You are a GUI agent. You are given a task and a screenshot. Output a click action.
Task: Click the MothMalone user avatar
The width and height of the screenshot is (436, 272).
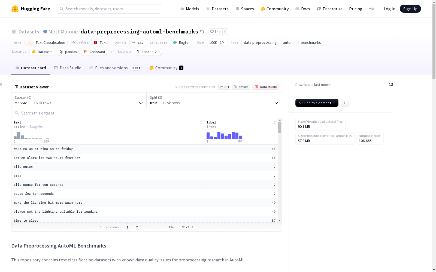click(45, 32)
